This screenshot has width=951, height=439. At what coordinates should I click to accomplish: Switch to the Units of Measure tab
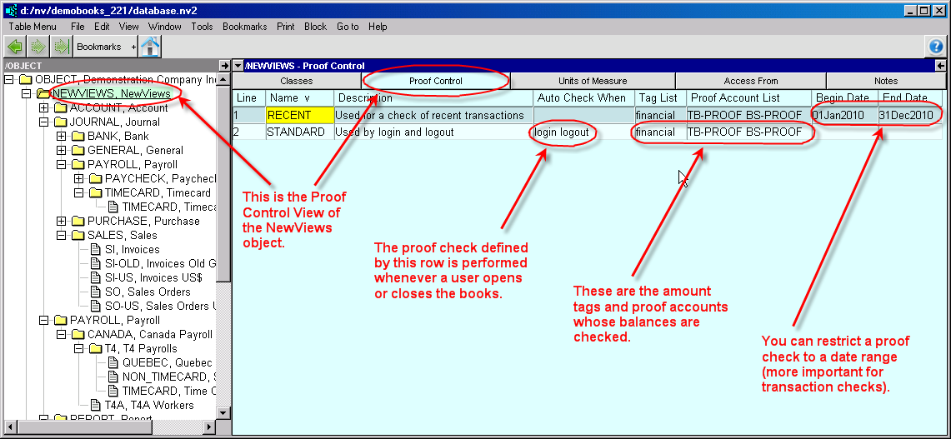pyautogui.click(x=593, y=81)
